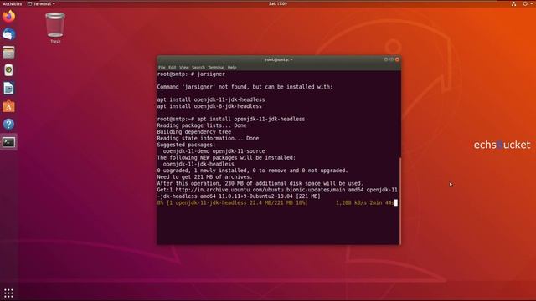Image resolution: width=536 pixels, height=301 pixels.
Task: Open the terminal Help menu
Action: point(232,68)
